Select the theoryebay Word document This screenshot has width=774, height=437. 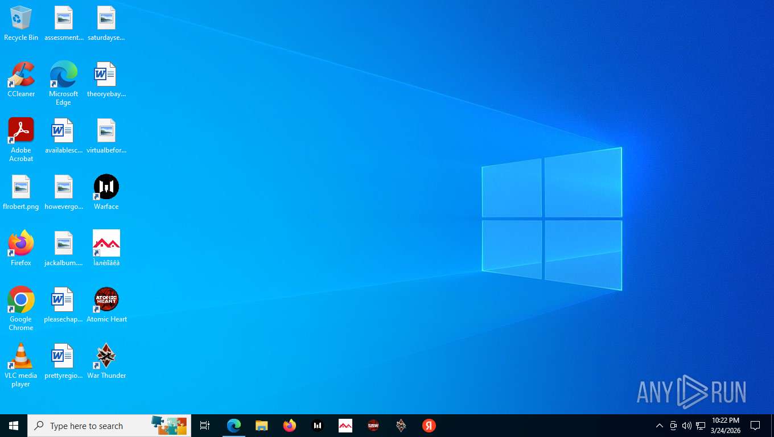pos(106,80)
